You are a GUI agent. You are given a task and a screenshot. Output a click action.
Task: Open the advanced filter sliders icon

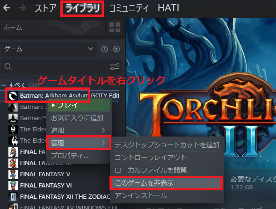[115, 67]
